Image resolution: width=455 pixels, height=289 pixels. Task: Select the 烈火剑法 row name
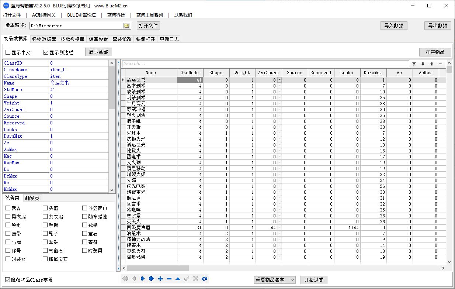(136, 115)
